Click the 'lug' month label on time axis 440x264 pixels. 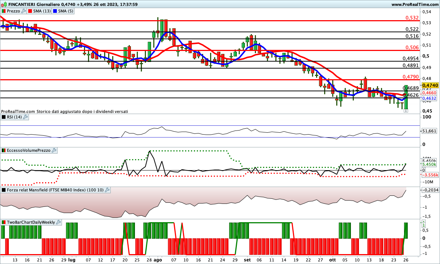pyautogui.click(x=72, y=260)
